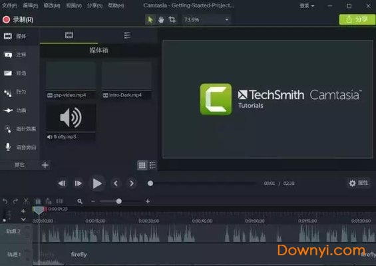Click the playback progress scrubber handle

(x=150, y=184)
